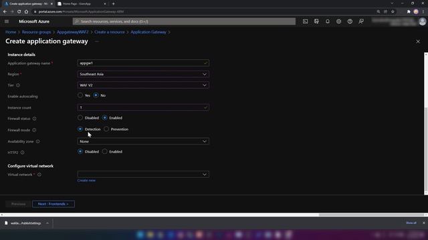Bookmark this page with star icon

(393, 12)
